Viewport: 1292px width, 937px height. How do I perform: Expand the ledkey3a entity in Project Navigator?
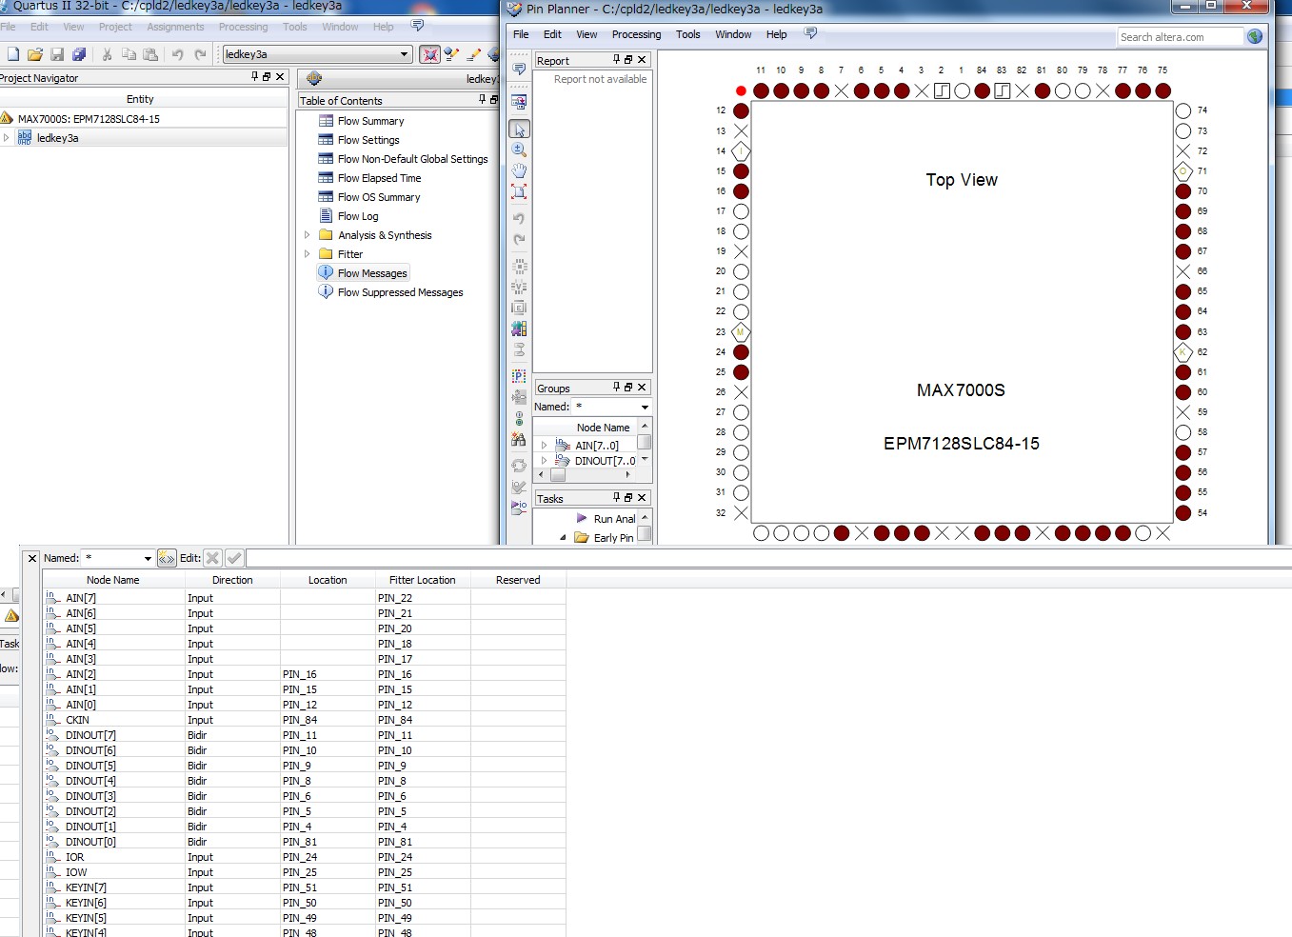click(7, 137)
